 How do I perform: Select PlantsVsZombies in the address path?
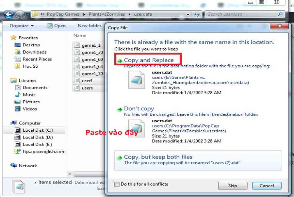click(x=107, y=14)
